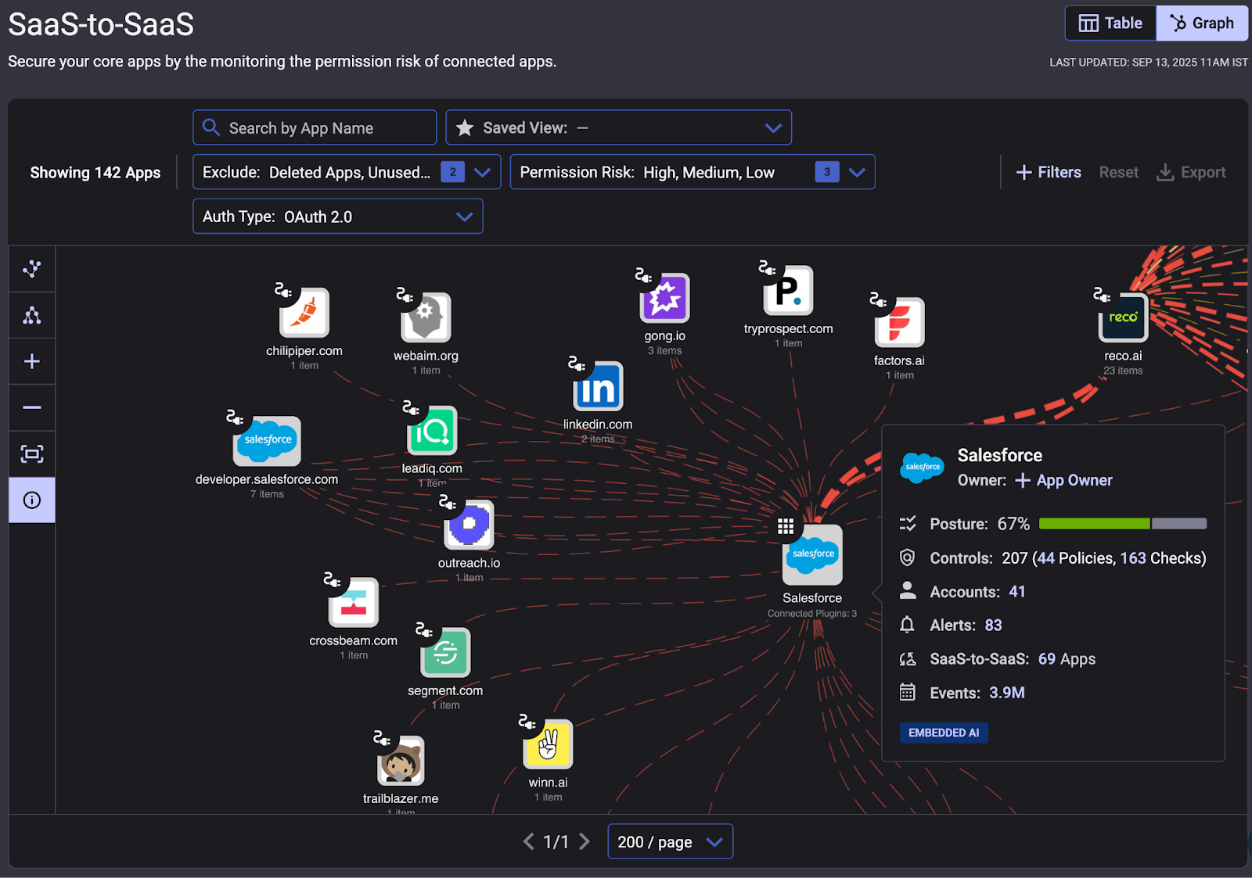The width and height of the screenshot is (1252, 878).
Task: Select the central Salesforce core app node
Action: pyautogui.click(x=812, y=555)
